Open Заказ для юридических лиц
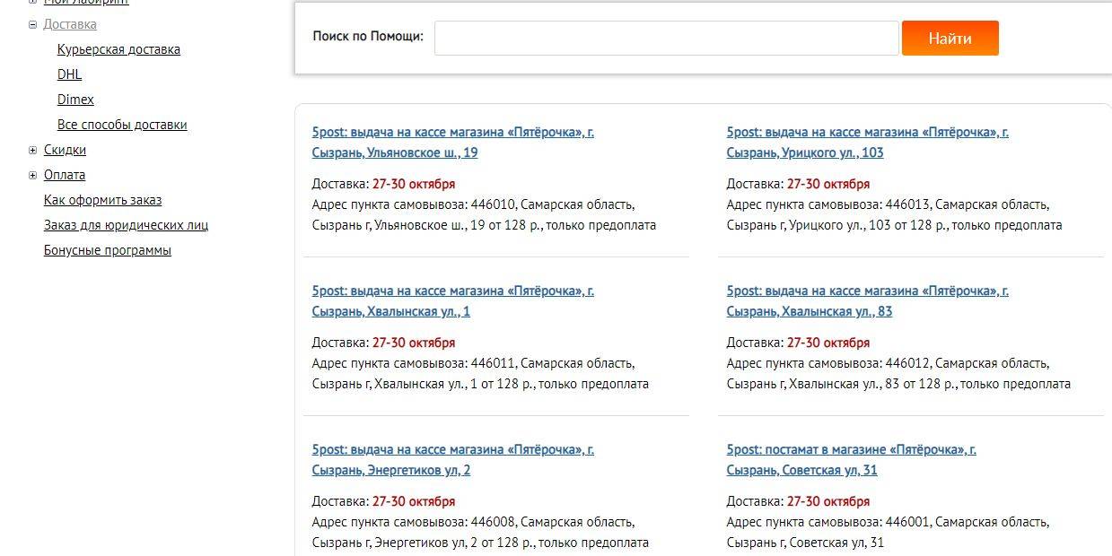 126,225
